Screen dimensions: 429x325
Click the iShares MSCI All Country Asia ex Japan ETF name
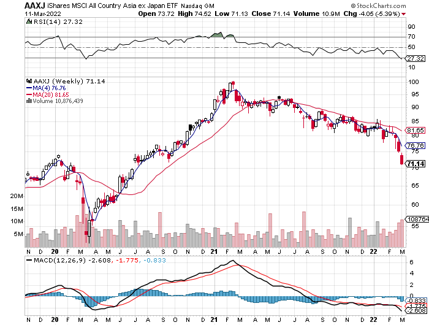(112, 6)
